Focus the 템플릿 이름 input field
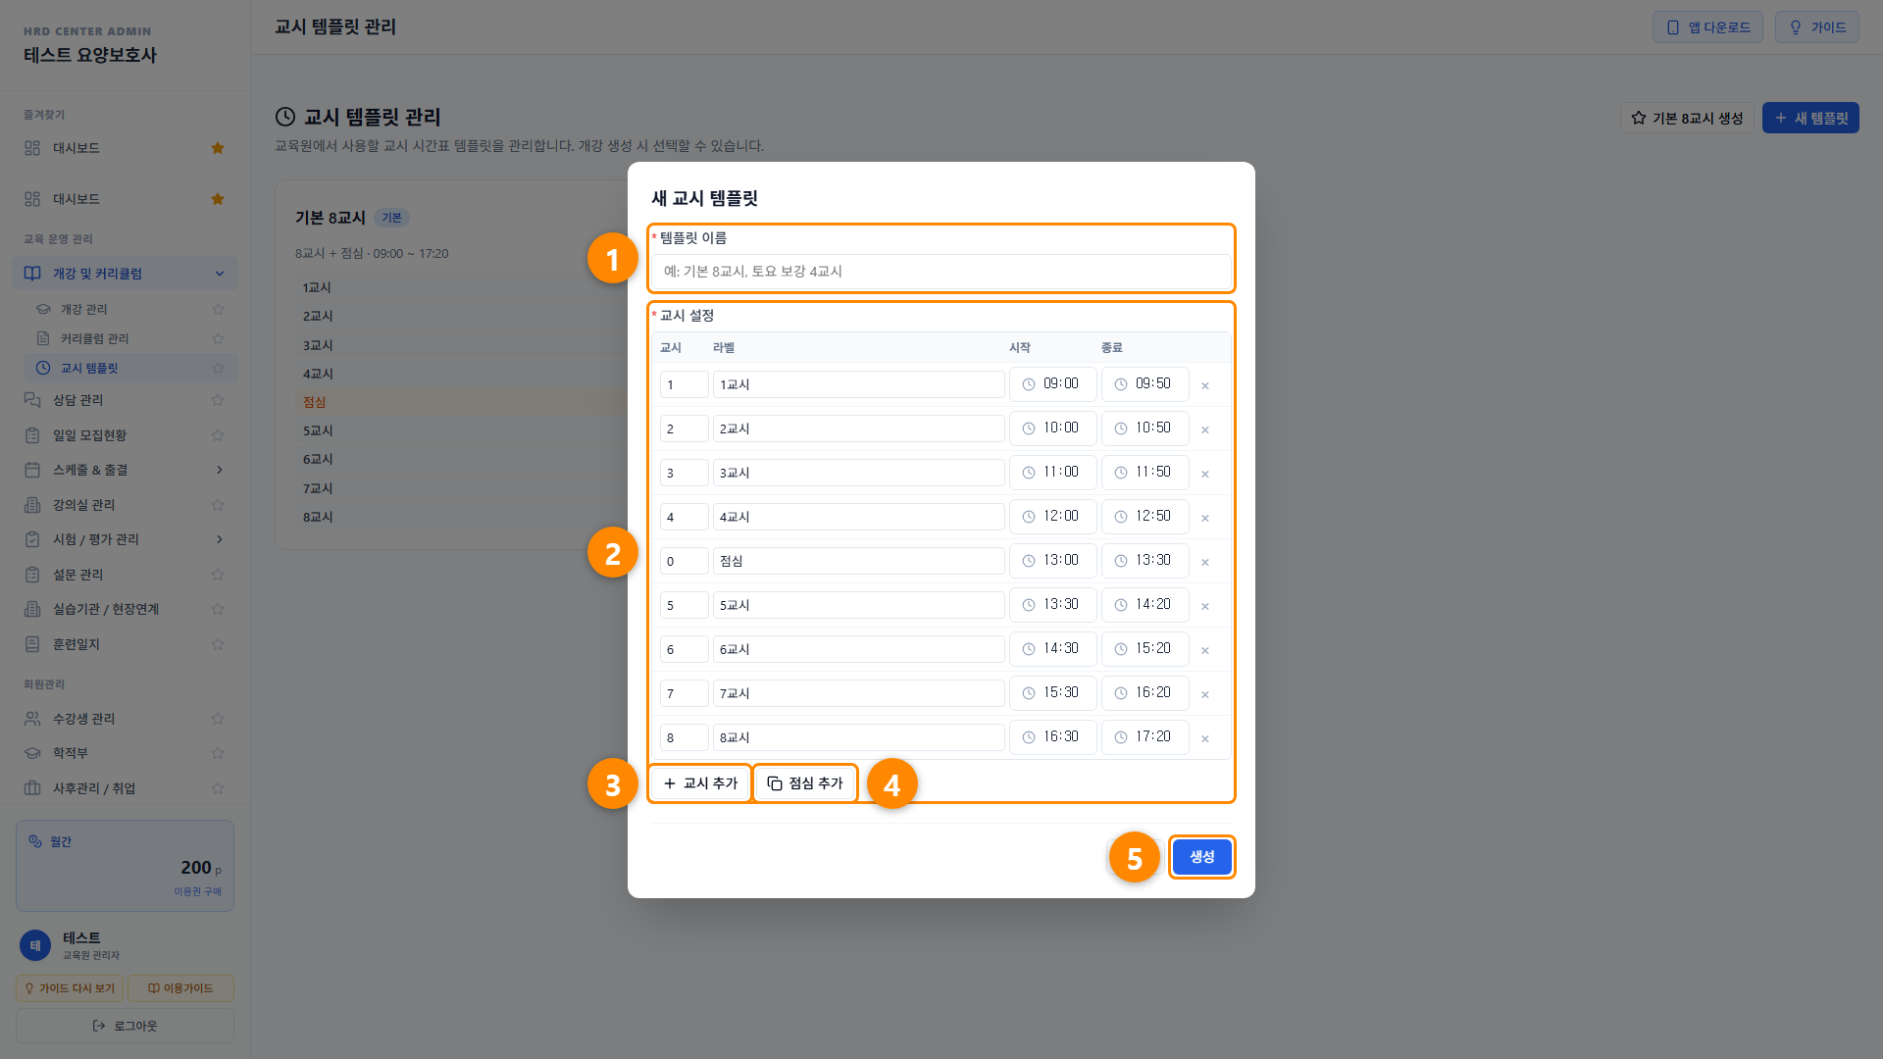Viewport: 1883px width, 1059px height. (x=941, y=272)
